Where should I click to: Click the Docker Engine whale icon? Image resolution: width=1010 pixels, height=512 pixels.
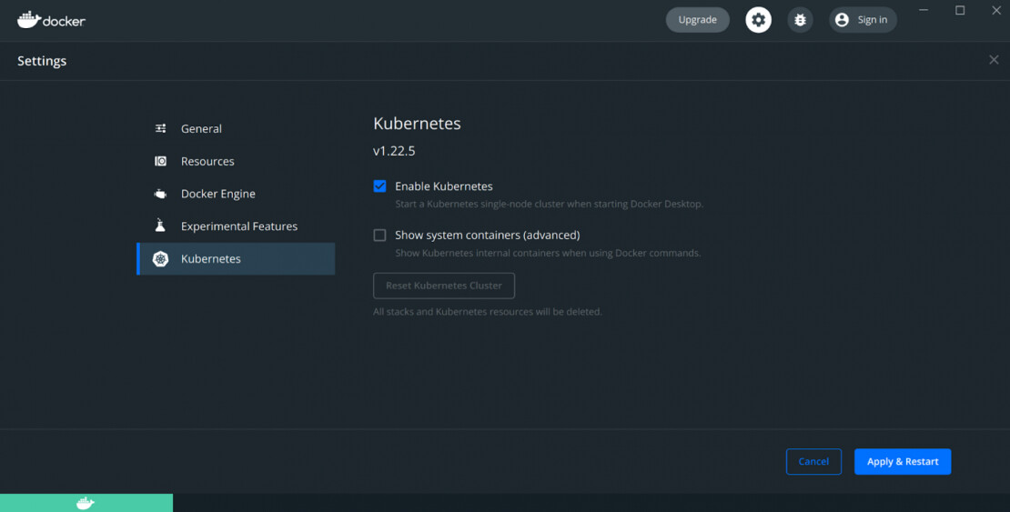click(x=161, y=194)
